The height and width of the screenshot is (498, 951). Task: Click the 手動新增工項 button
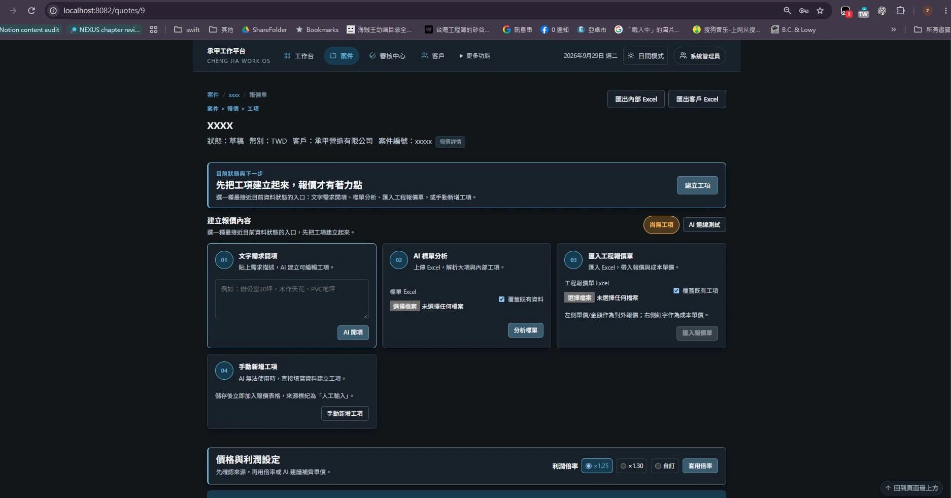pos(345,414)
